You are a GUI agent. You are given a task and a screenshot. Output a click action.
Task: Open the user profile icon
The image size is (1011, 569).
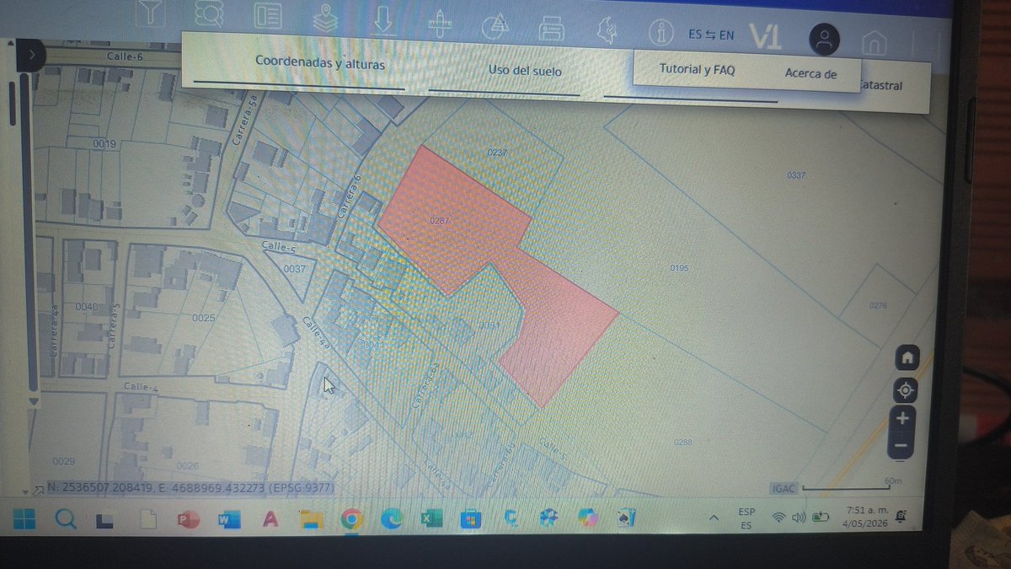point(825,39)
